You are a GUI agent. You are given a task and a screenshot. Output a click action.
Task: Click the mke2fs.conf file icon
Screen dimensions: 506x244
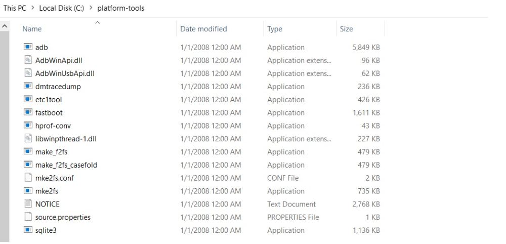[x=28, y=178]
